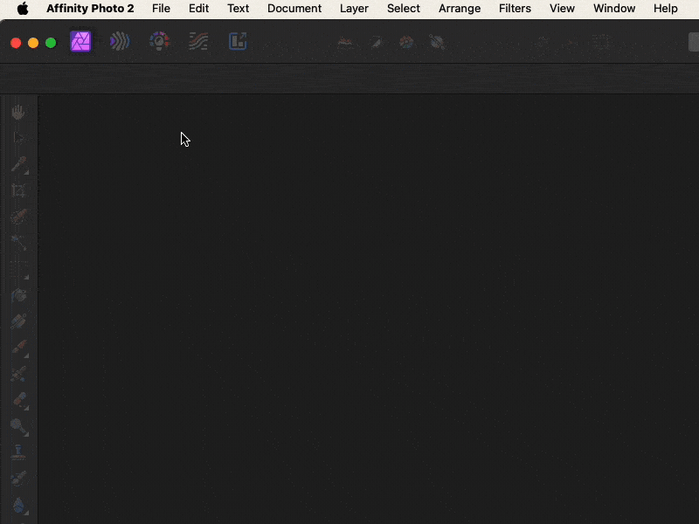Open the Document menu
This screenshot has width=699, height=524.
[x=294, y=9]
